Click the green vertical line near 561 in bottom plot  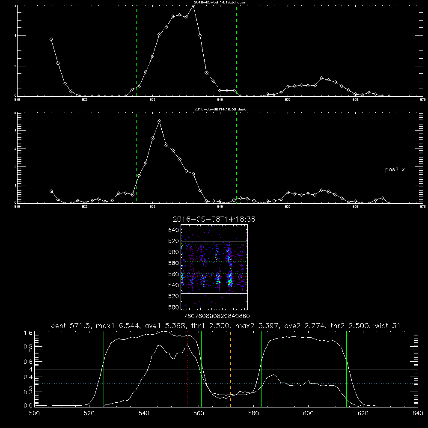(x=201, y=369)
